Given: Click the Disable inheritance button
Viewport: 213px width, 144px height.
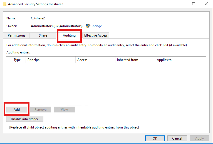Looking at the screenshot, I should point(25,119).
